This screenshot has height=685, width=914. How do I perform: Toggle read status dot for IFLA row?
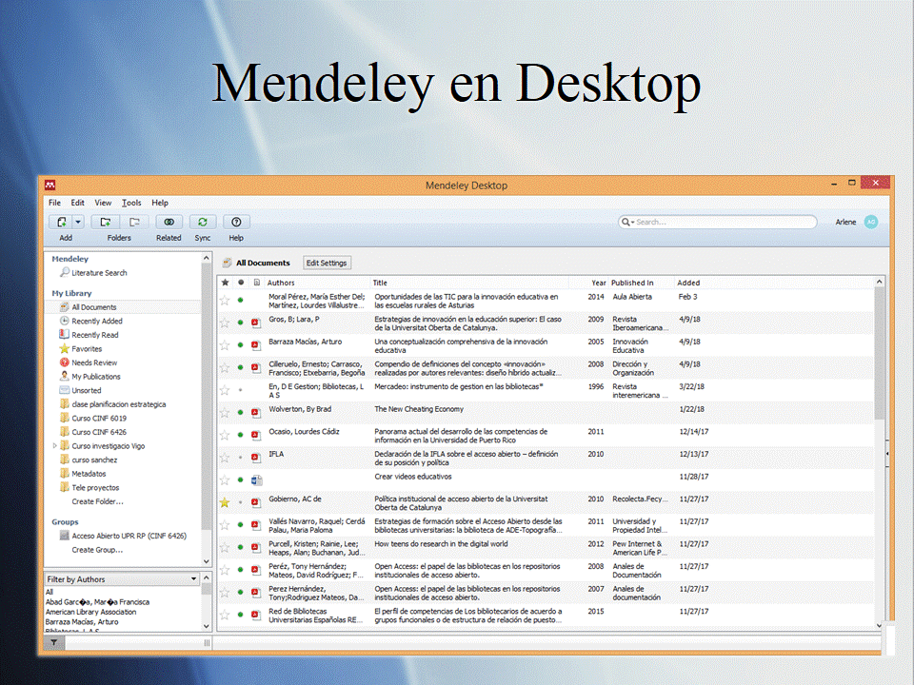(240, 458)
